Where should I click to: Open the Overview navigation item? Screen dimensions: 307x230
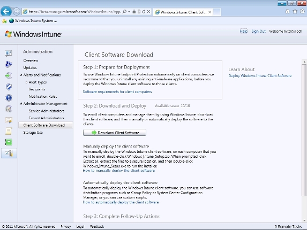31,60
